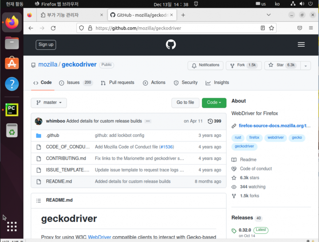319x242 pixels.
Task: Open the master branch dropdown
Action: pyautogui.click(x=49, y=103)
